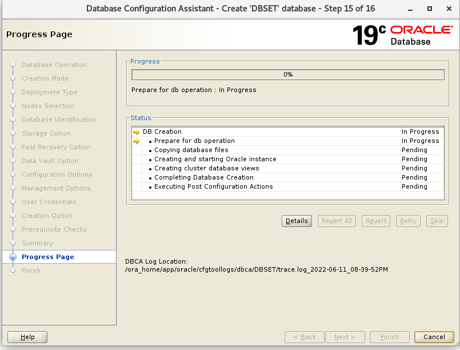Click the DBCA Log Location label
Screen dimensions: 460x350
[156, 261]
